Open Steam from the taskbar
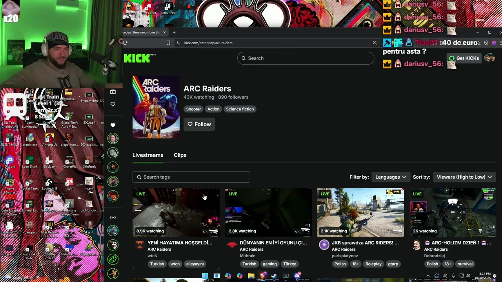The width and height of the screenshot is (502, 282). pos(274,276)
